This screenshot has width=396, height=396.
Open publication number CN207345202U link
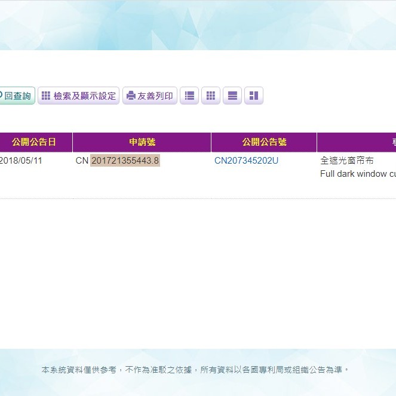pos(246,161)
